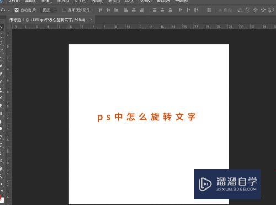Click Align left edges icon
The height and width of the screenshot is (205, 276).
click(x=126, y=10)
